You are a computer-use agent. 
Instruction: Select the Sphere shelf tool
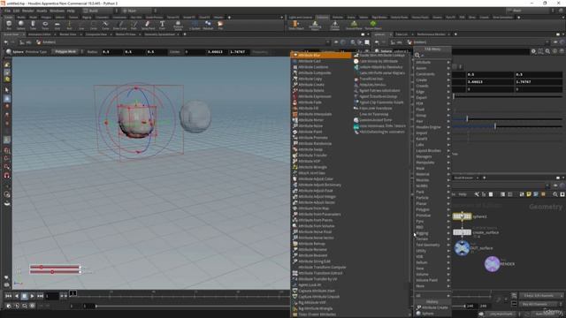tap(21, 25)
